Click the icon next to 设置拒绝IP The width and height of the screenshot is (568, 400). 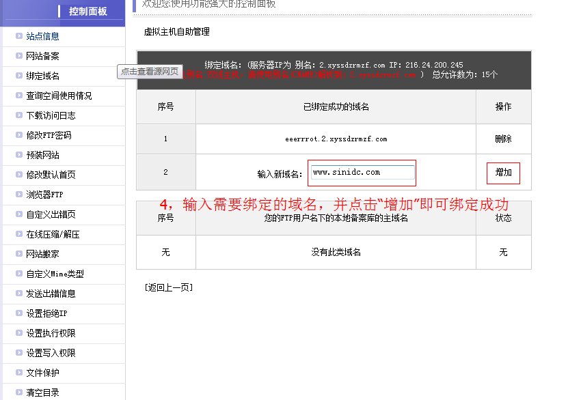pyautogui.click(x=18, y=313)
